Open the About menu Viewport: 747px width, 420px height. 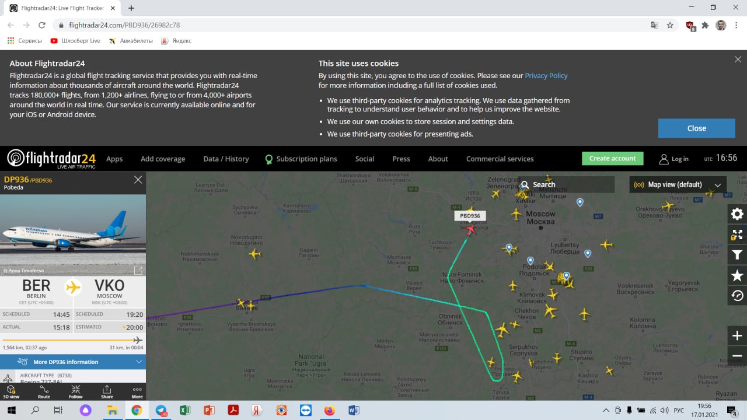[x=438, y=159]
